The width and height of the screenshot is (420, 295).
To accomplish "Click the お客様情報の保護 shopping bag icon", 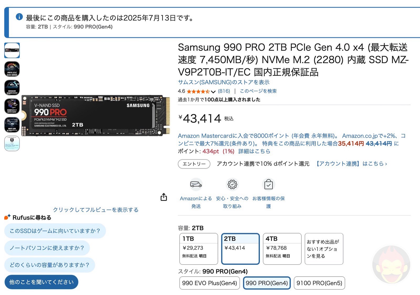I will pyautogui.click(x=268, y=185).
